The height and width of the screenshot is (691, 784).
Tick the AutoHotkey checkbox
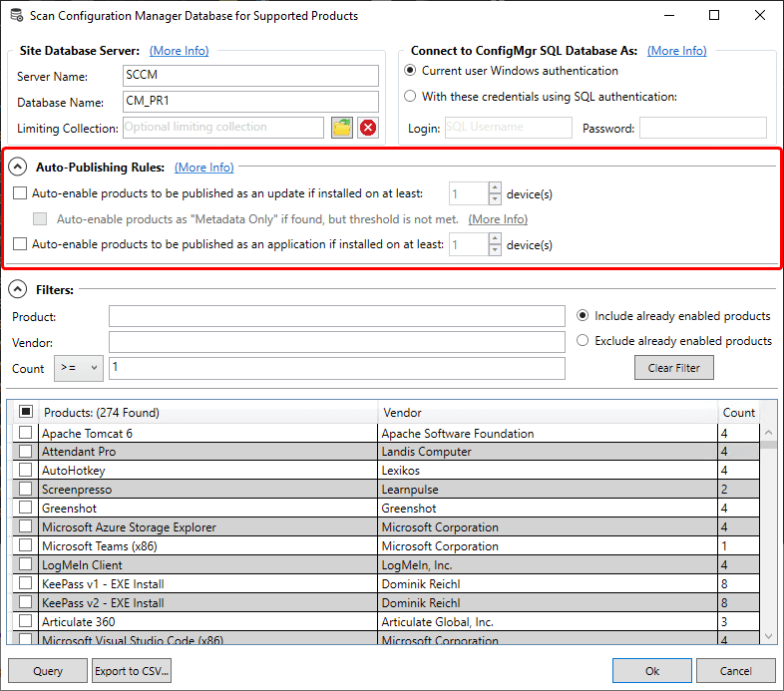[x=26, y=470]
